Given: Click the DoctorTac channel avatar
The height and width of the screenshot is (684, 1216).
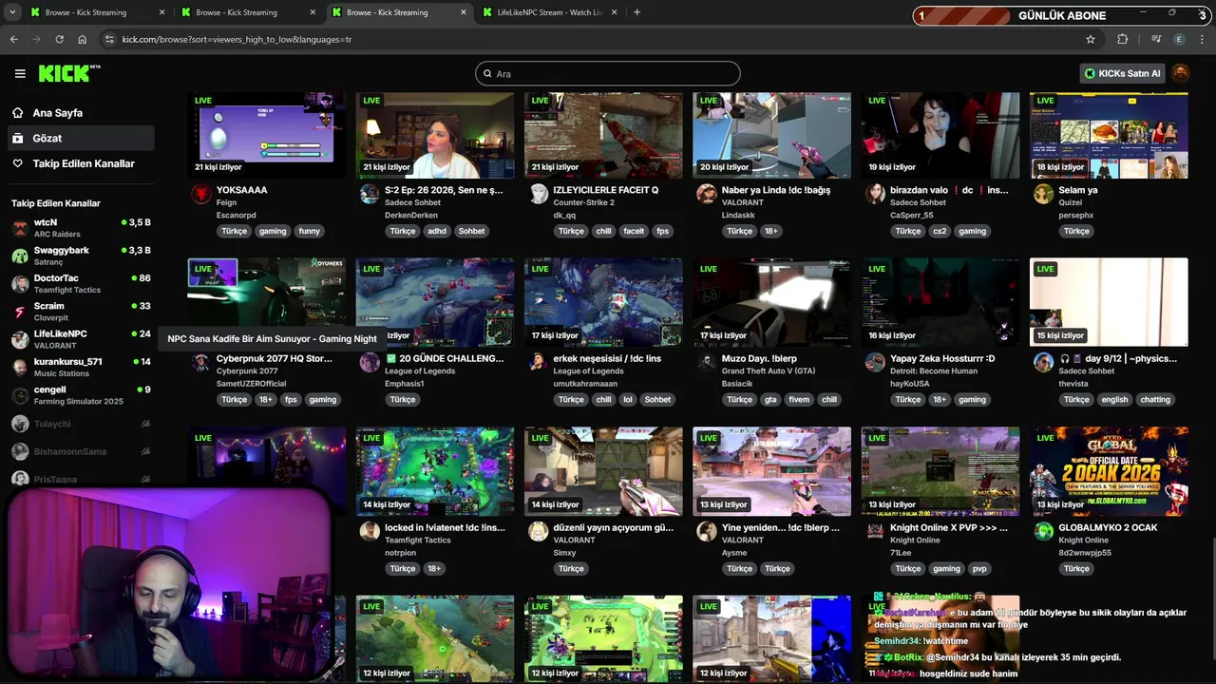Looking at the screenshot, I should (x=20, y=284).
